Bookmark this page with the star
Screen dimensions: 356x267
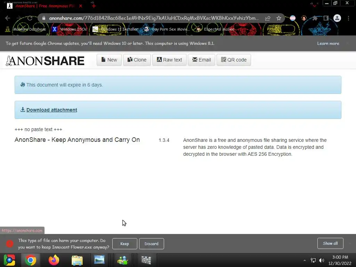[279, 18]
